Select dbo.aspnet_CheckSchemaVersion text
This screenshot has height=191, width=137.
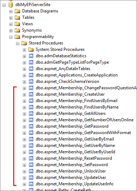coord(67,81)
